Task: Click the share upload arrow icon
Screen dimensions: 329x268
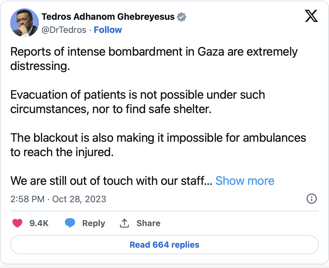Action: [x=124, y=223]
